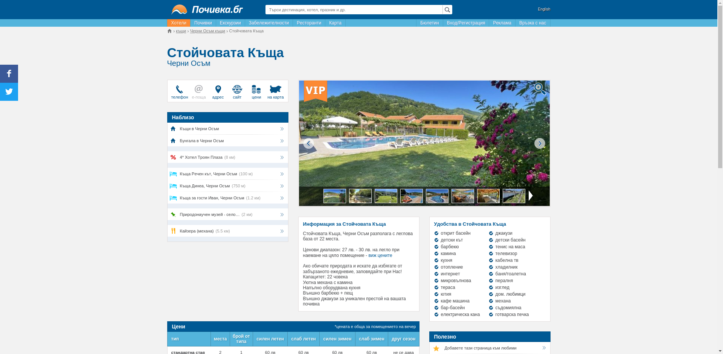Click the сайт www globe icon
The image size is (723, 354).
coord(237,90)
